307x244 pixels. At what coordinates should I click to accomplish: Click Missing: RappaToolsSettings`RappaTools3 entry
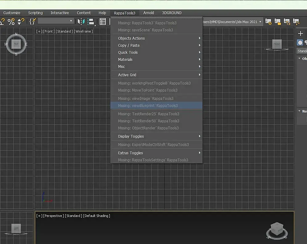pos(157,160)
